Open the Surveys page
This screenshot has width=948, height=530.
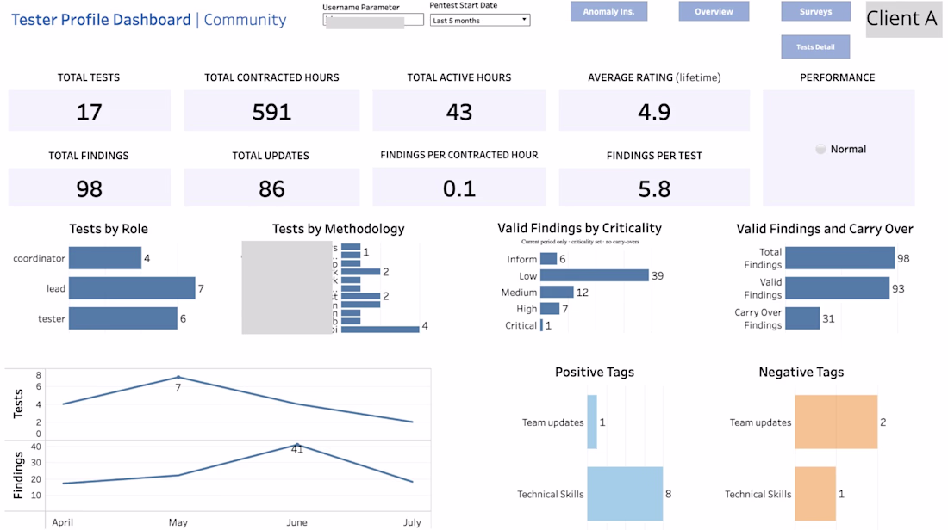tap(815, 11)
